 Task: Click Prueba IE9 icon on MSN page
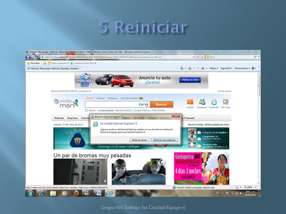[214, 102]
